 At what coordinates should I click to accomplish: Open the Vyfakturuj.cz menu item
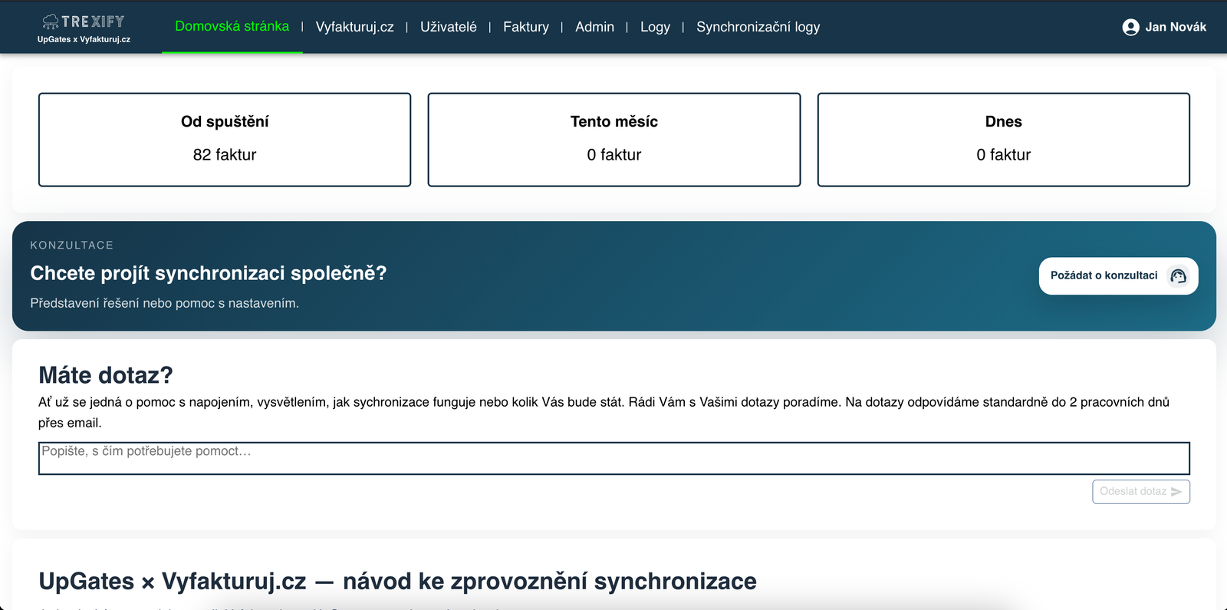355,27
